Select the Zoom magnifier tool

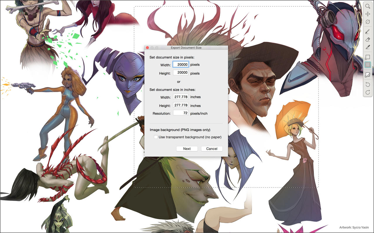368,6
